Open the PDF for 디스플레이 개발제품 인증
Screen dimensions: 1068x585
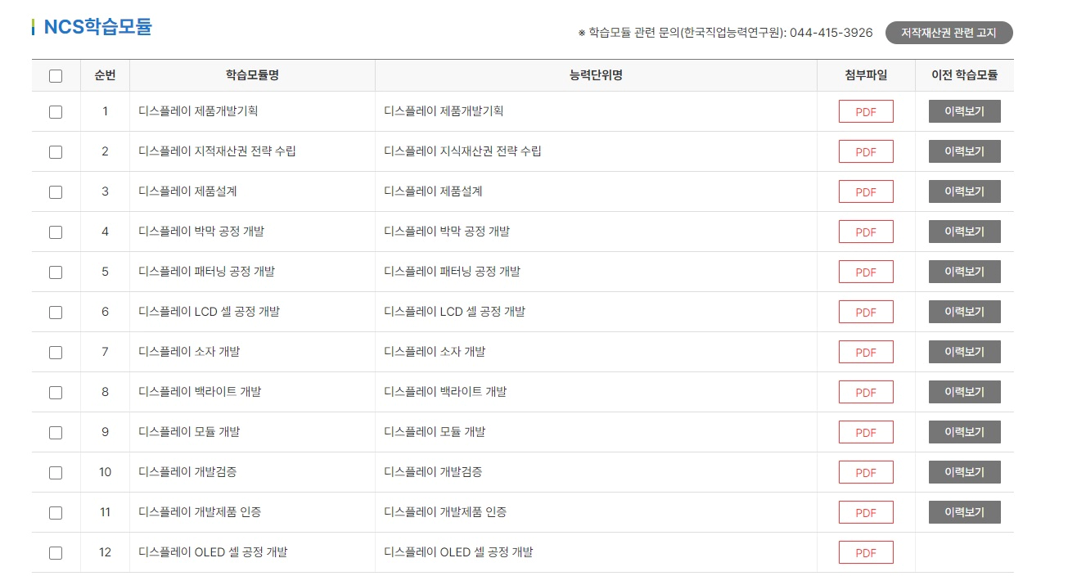pyautogui.click(x=866, y=511)
